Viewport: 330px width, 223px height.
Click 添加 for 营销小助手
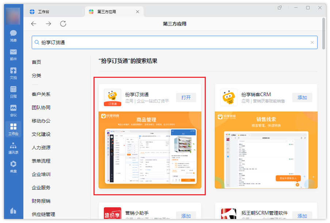186,216
